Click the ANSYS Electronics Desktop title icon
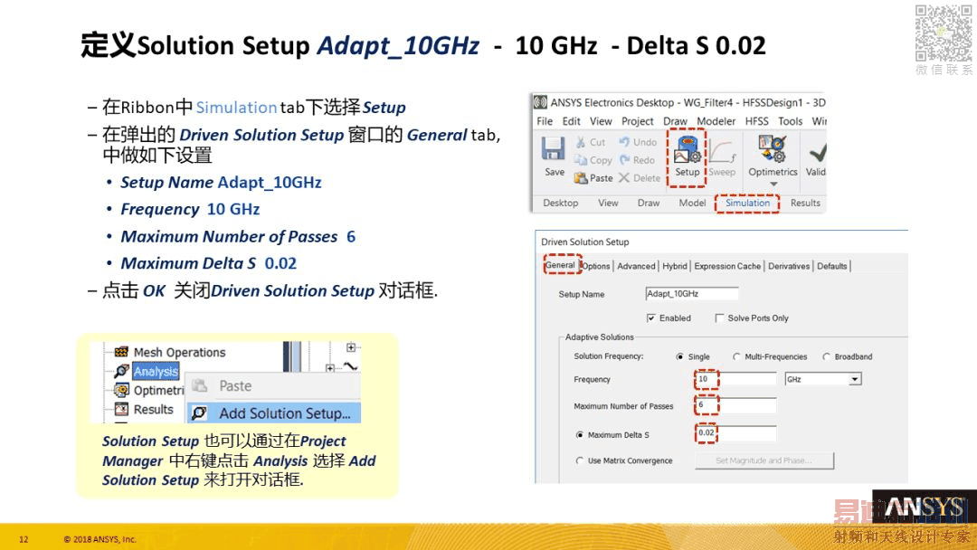Screen dimensions: 977x550 pyautogui.click(x=540, y=102)
